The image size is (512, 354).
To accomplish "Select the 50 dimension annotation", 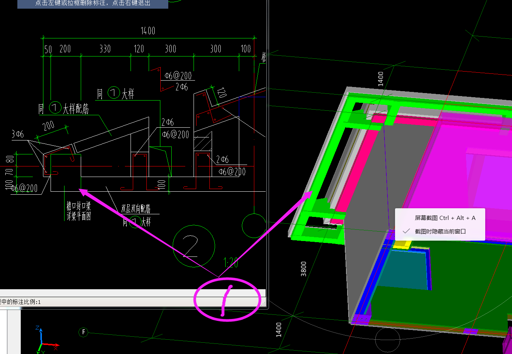I will (48, 49).
